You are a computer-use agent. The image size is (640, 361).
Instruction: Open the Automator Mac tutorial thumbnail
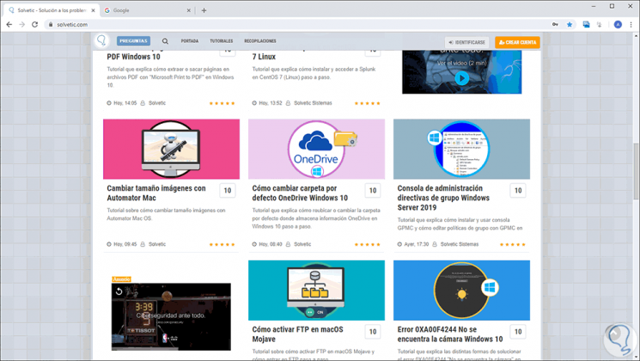(172, 149)
